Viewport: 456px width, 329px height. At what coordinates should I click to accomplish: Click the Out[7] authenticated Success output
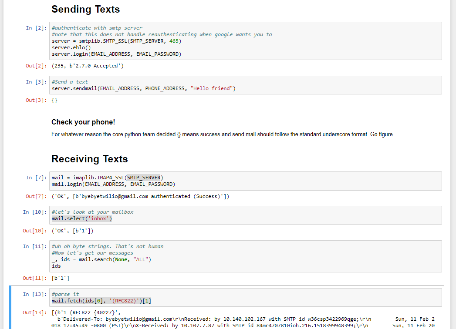(x=141, y=196)
